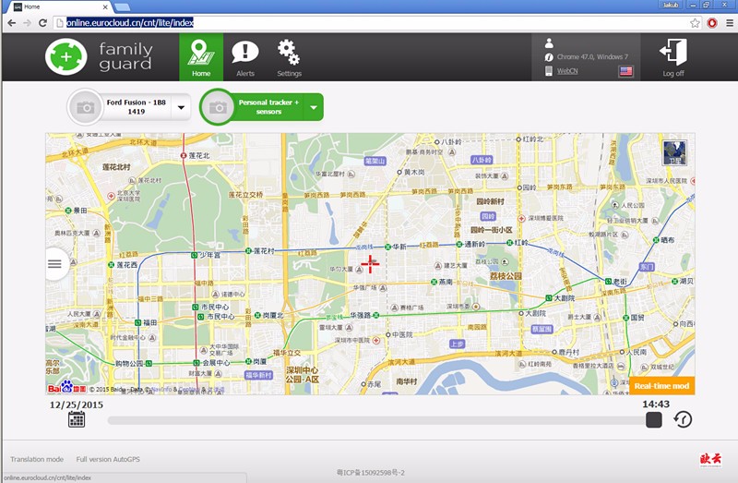738x483 pixels.
Task: Open Translation mode link
Action: [37, 459]
